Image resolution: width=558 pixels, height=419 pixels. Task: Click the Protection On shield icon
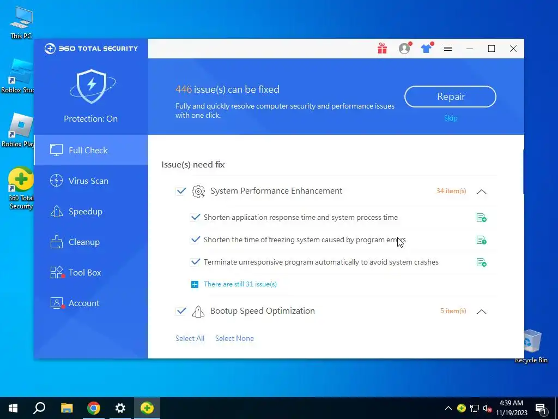click(x=92, y=86)
